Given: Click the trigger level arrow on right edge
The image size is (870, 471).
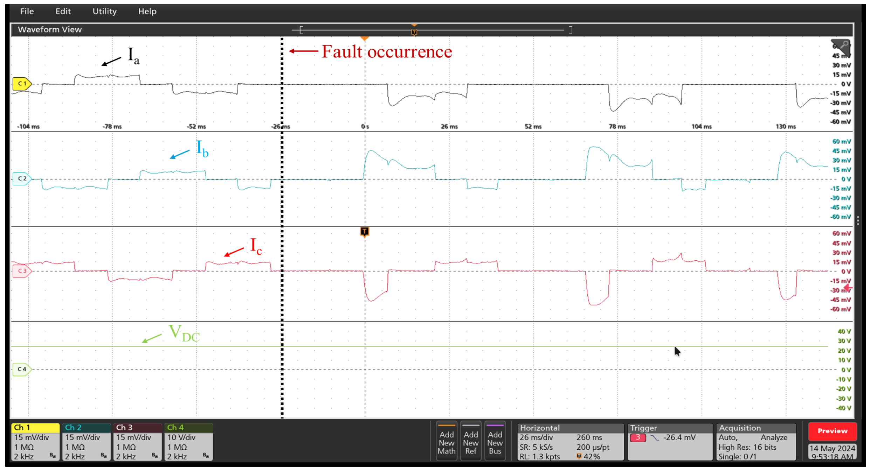Looking at the screenshot, I should (848, 288).
